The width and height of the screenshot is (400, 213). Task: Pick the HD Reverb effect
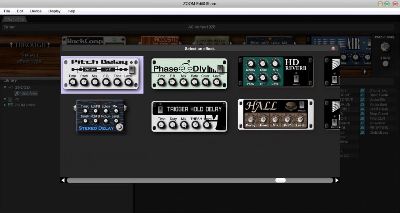275,72
